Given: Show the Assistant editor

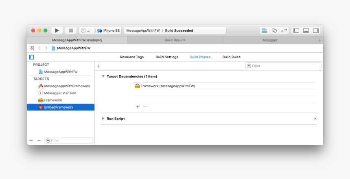Looking at the screenshot, I should (274, 31).
